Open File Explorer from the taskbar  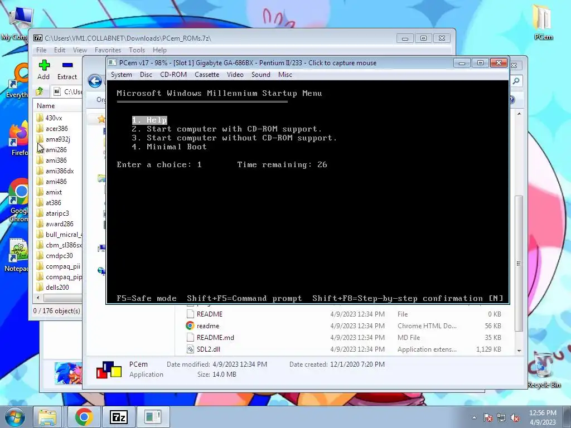tap(48, 417)
